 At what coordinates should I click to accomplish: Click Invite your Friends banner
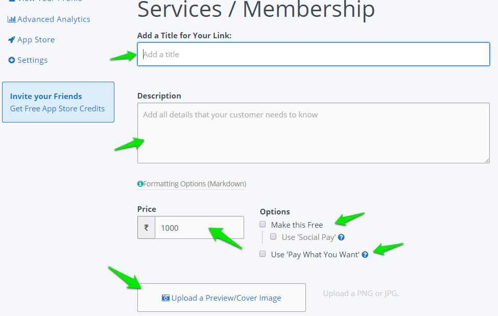coord(58,102)
